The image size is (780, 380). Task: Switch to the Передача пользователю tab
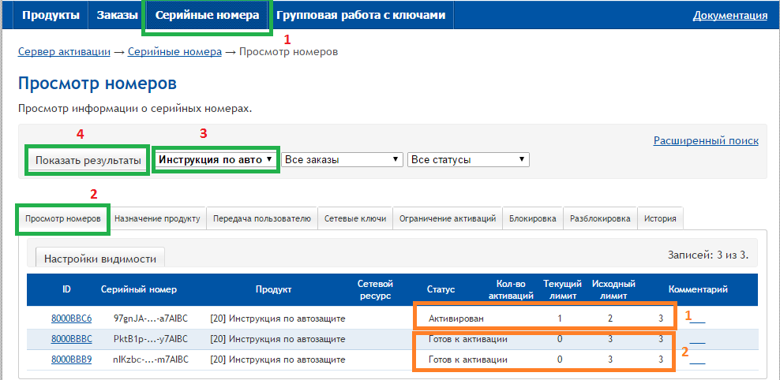pos(262,218)
